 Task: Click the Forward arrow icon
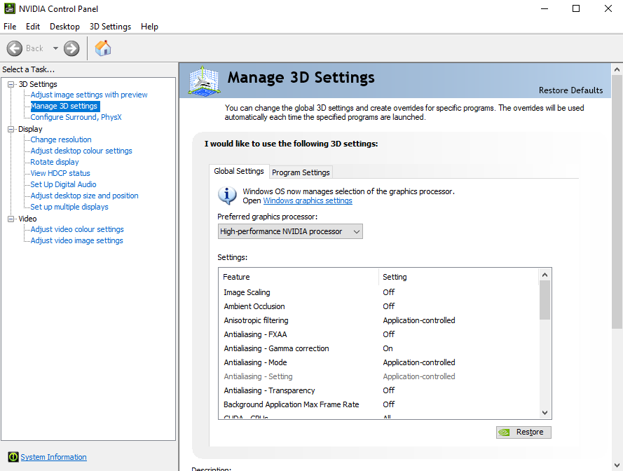tap(71, 48)
